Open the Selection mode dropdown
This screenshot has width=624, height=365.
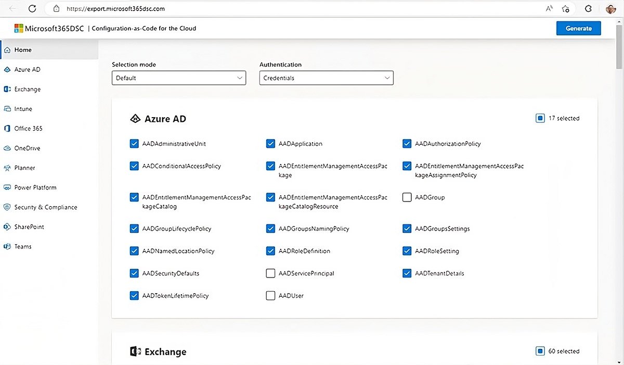(x=178, y=78)
